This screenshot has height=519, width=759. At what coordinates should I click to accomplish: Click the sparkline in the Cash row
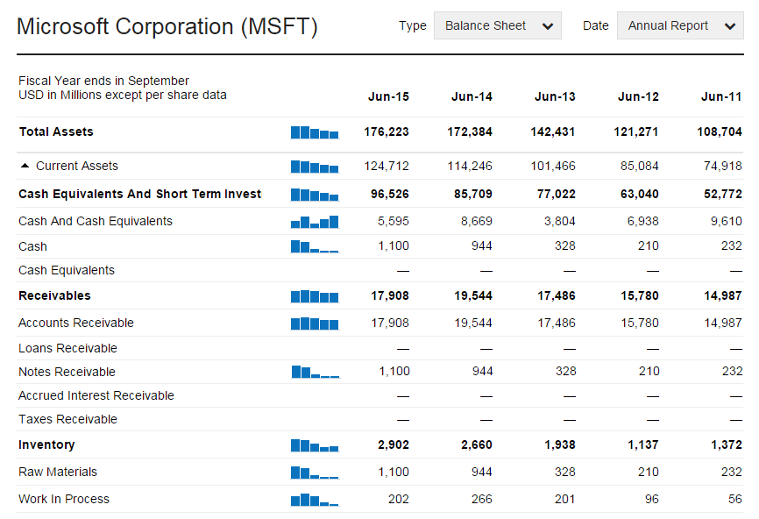315,247
